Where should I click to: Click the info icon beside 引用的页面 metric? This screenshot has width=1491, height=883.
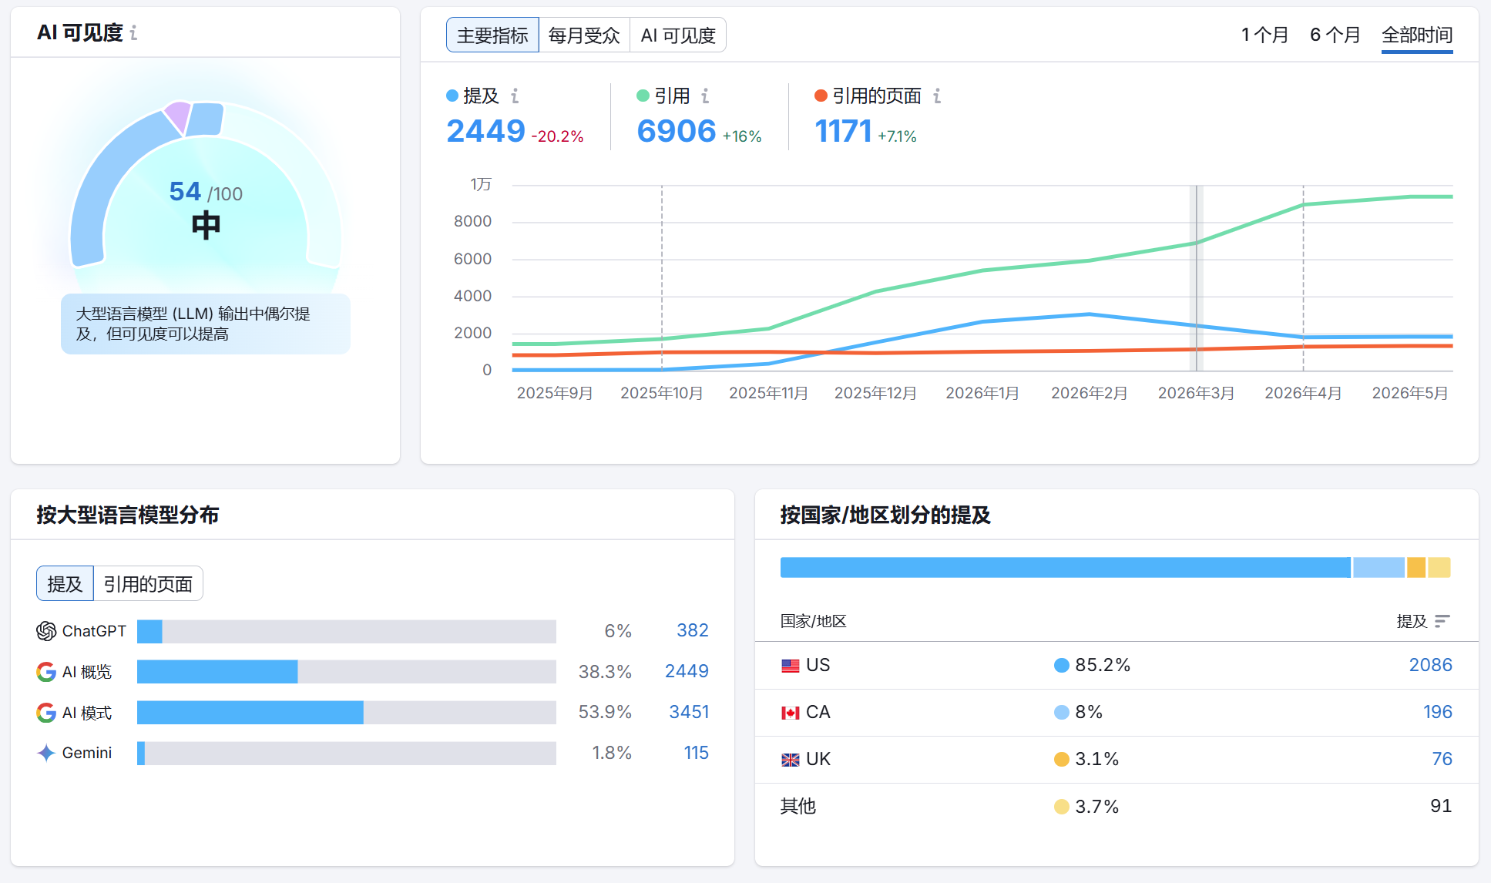pos(937,96)
